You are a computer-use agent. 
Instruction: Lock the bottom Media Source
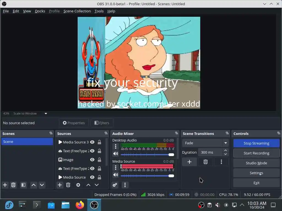tap(99, 177)
